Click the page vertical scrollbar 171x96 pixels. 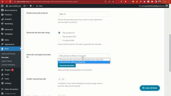[x=170, y=53]
